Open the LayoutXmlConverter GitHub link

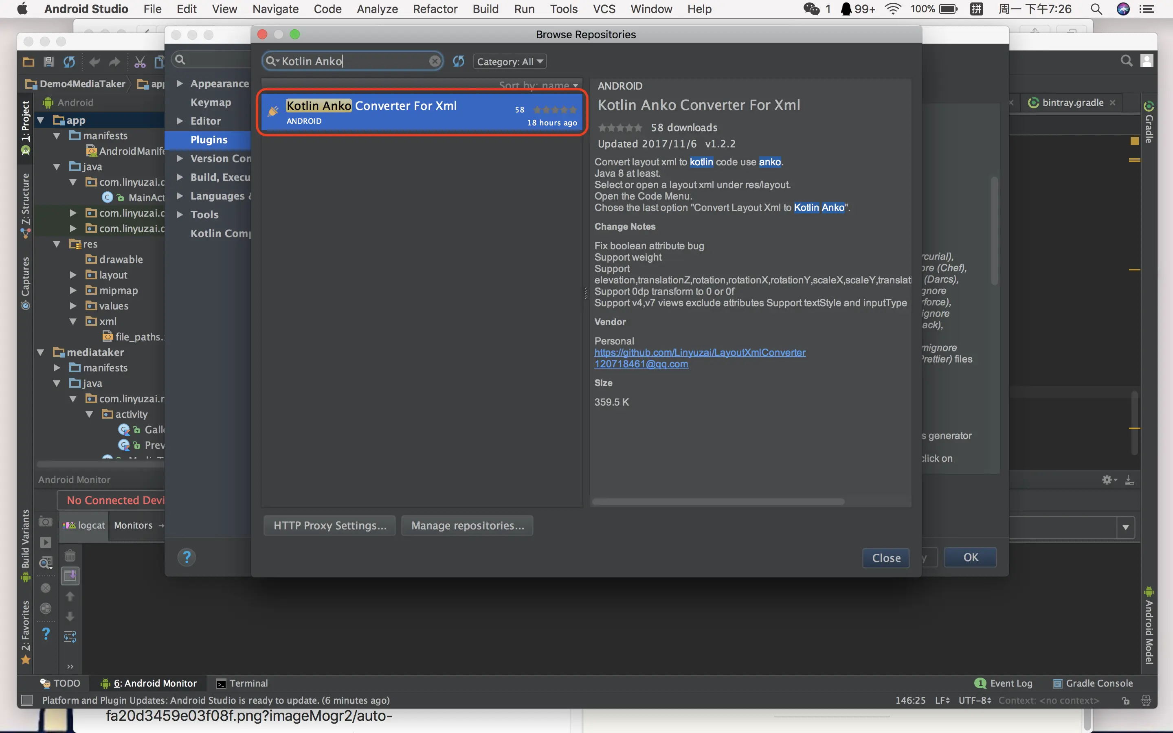pos(700,352)
